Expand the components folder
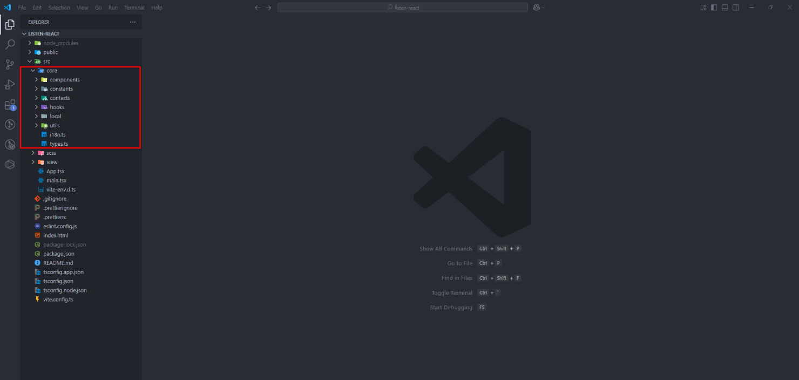The width and height of the screenshot is (799, 380). 64,80
